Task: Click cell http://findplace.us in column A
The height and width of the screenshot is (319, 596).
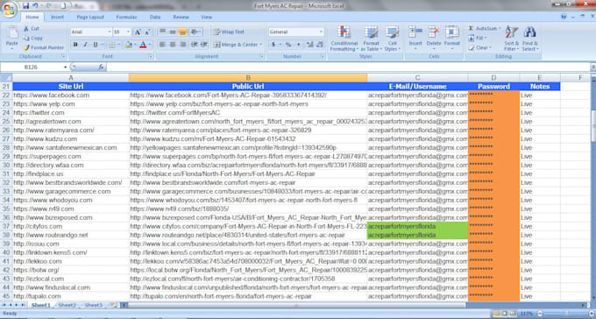Action: tap(71, 174)
